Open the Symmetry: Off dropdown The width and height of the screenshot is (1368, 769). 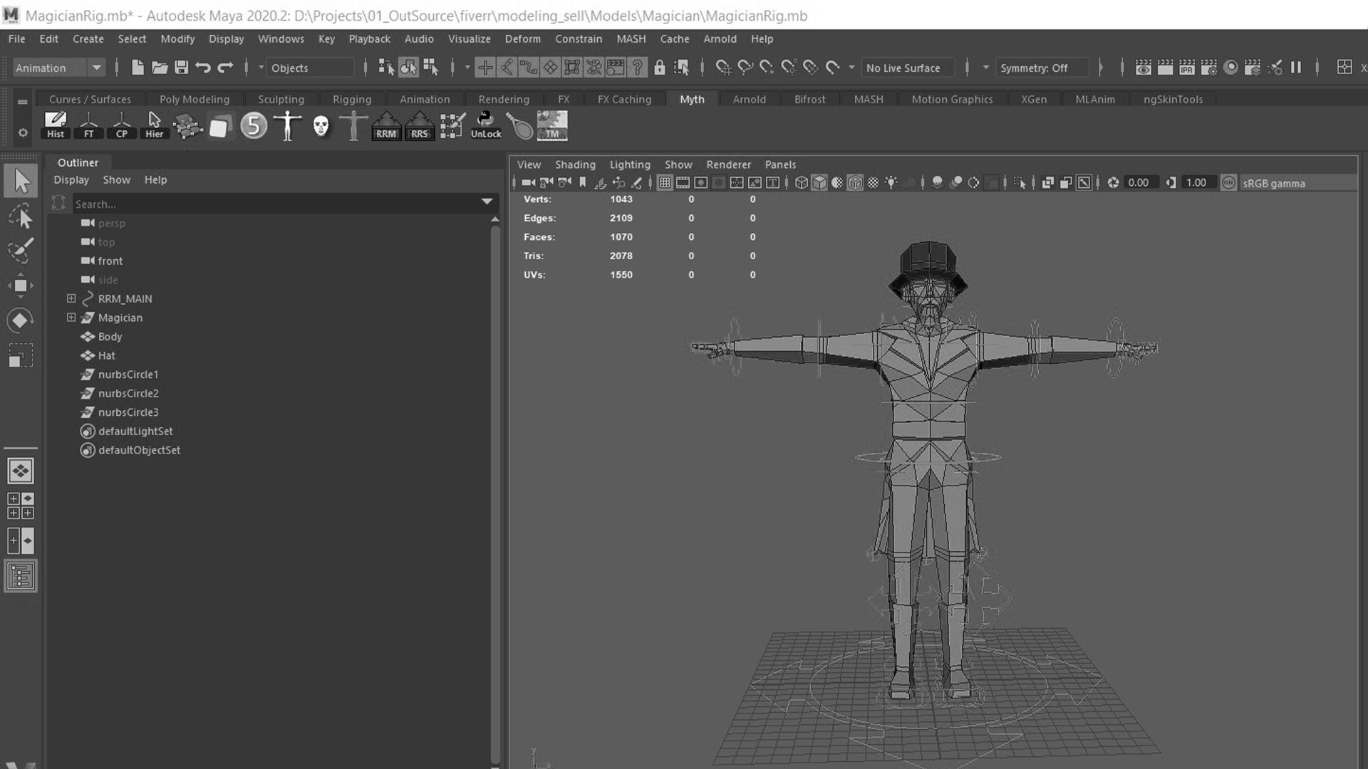[986, 68]
